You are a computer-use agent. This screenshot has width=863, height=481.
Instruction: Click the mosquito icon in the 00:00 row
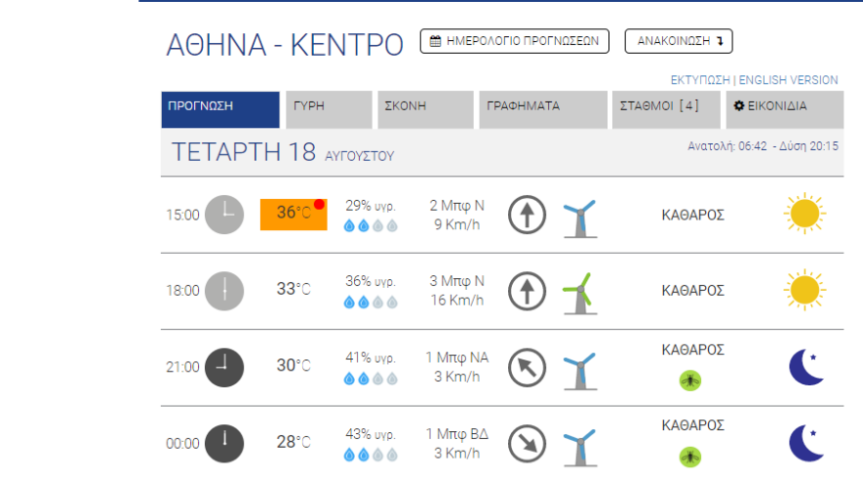coord(691,457)
